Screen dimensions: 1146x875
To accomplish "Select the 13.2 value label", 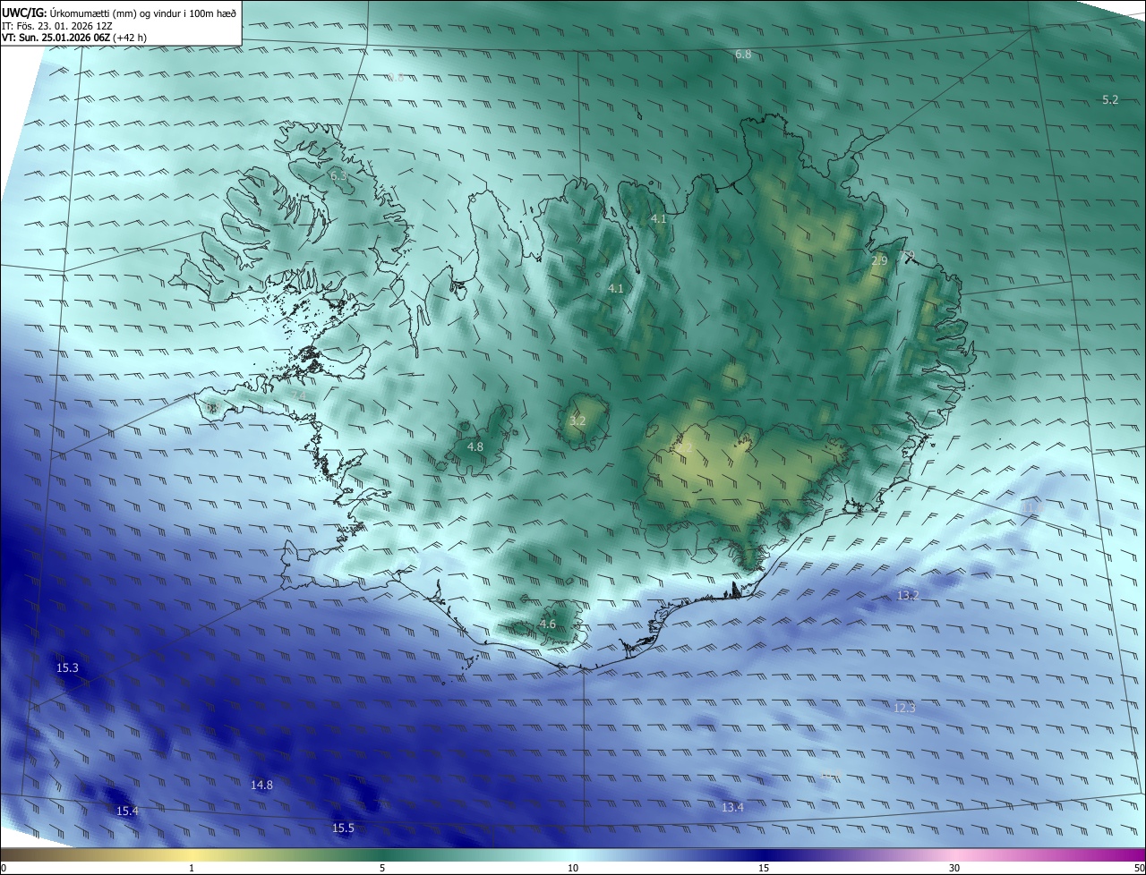I will tap(908, 595).
